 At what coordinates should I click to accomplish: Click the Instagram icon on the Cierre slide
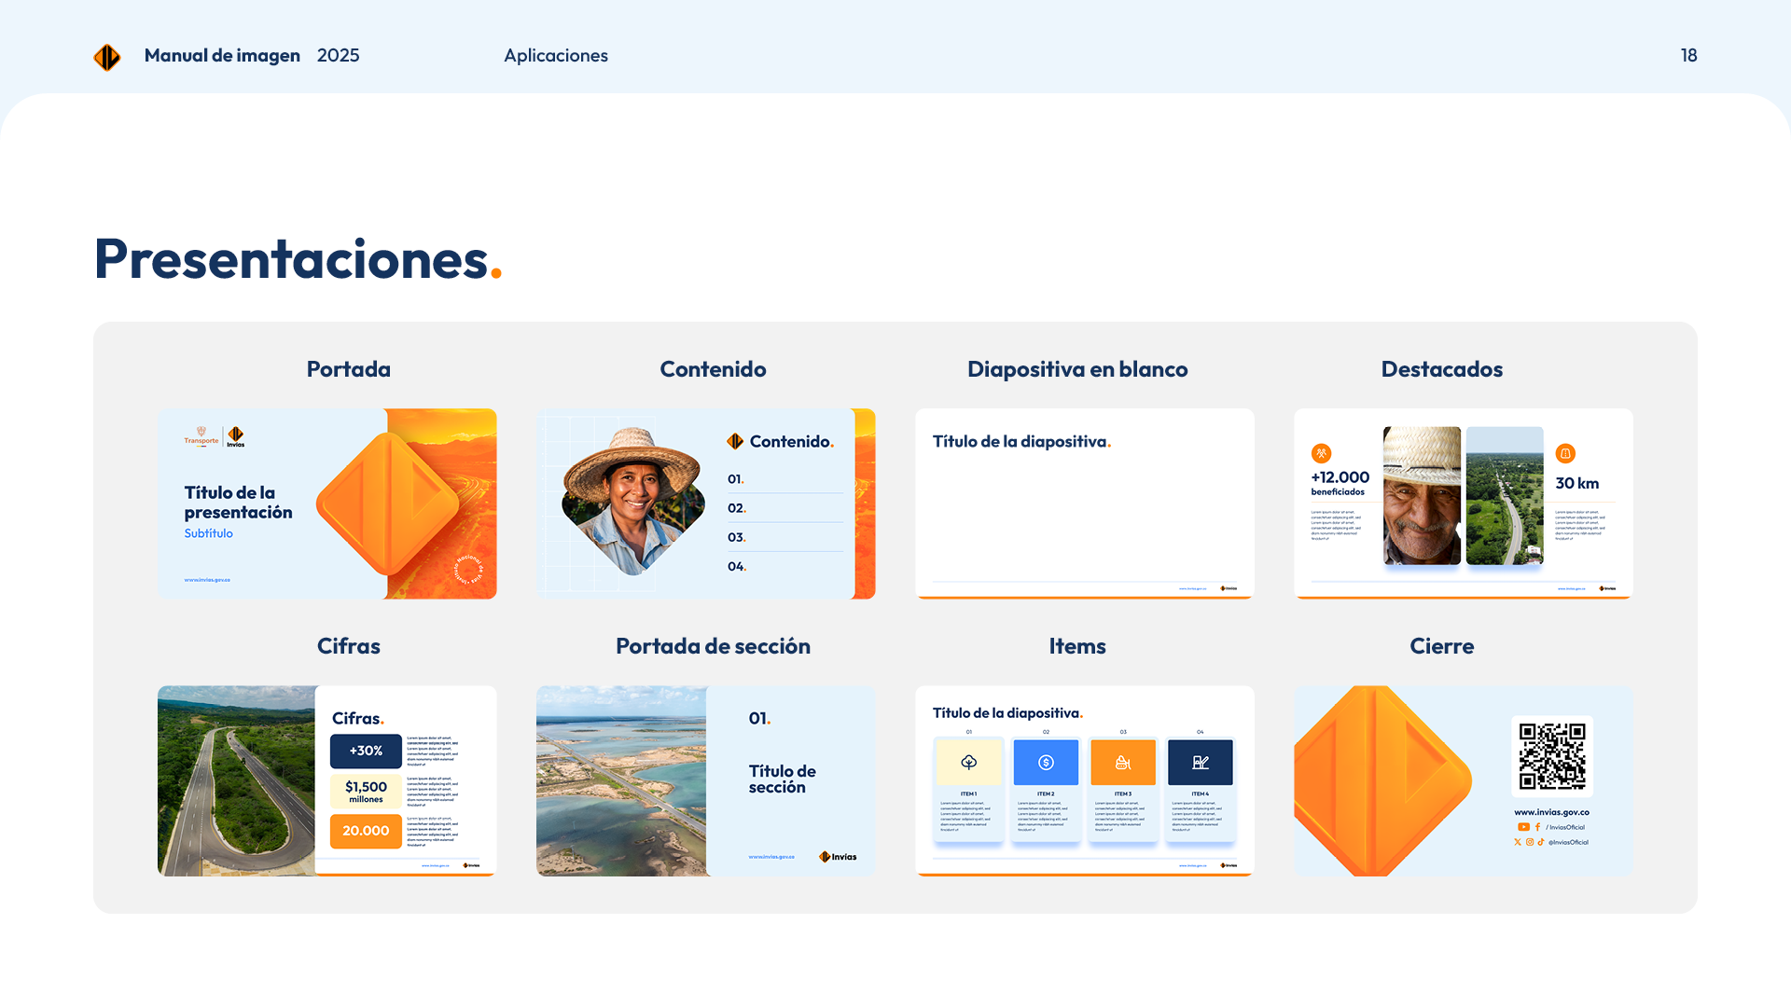coord(1530,842)
